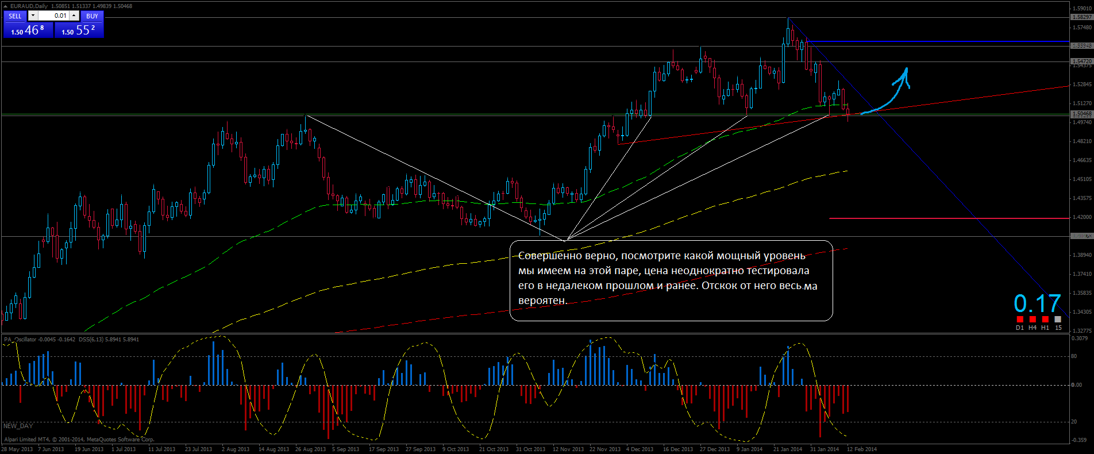Click the 23 Jul 2013 date label

click(x=198, y=449)
